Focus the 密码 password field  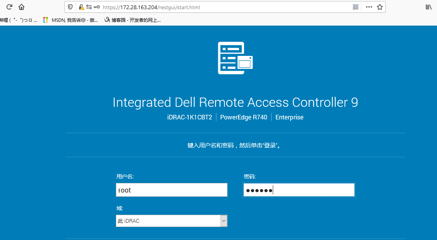click(299, 190)
